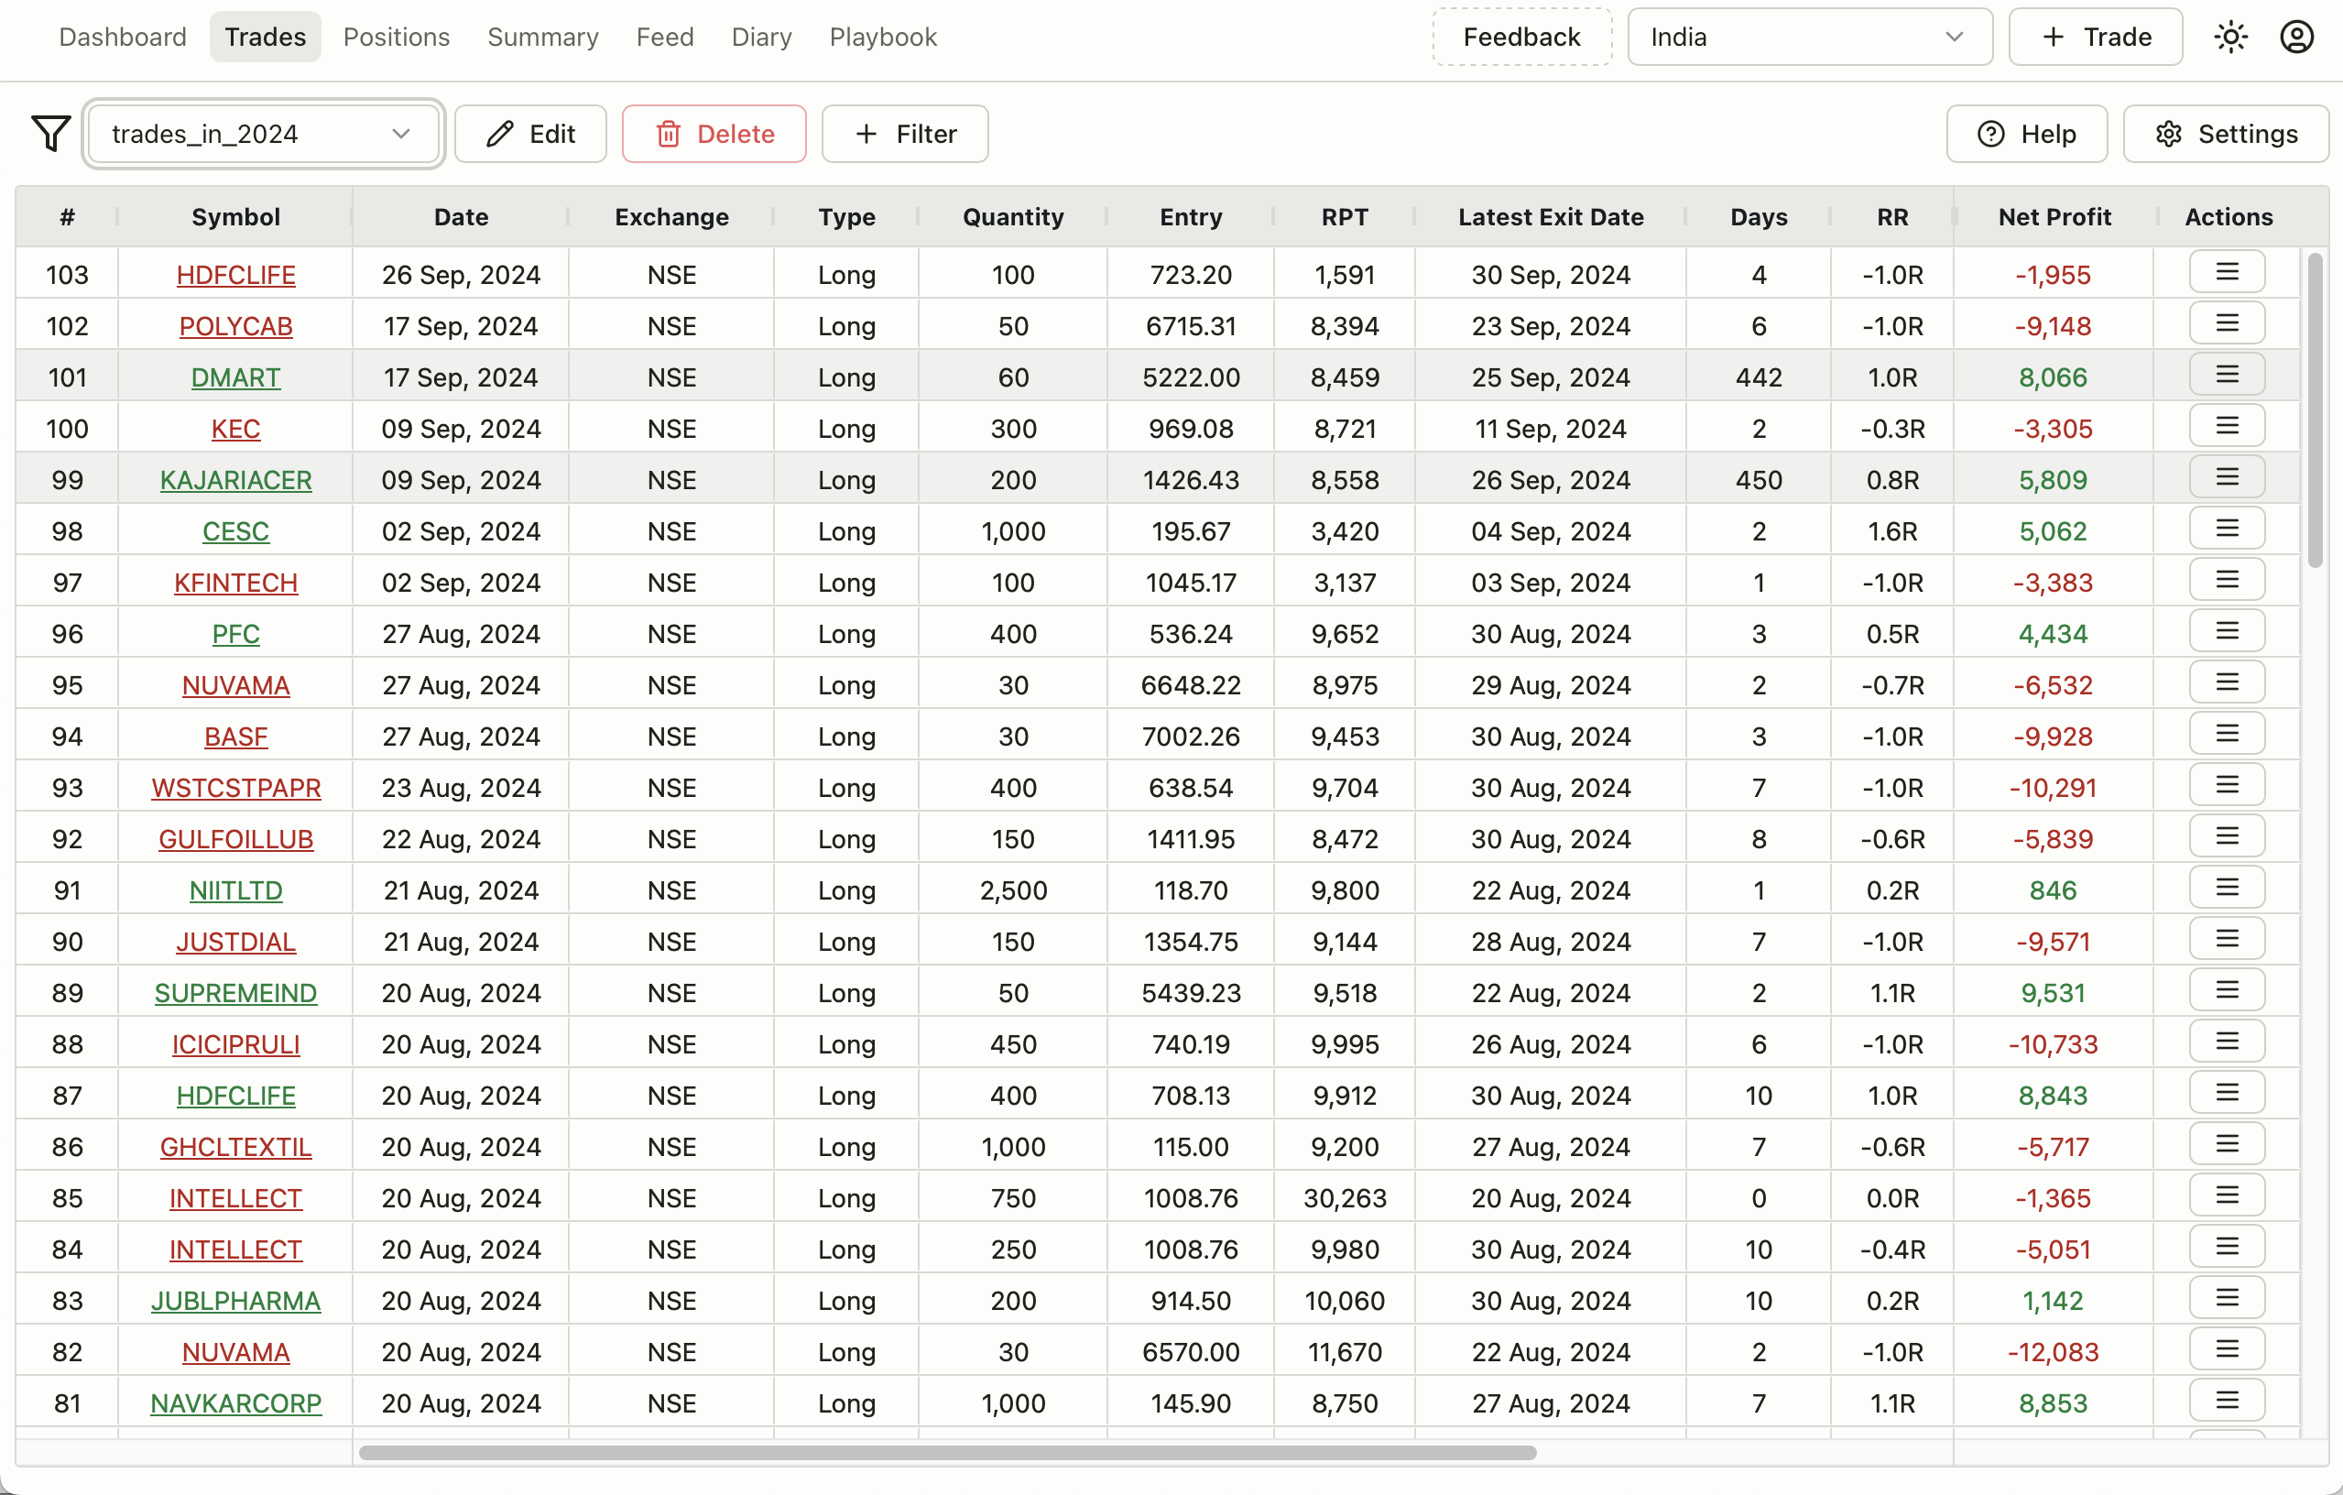This screenshot has width=2343, height=1495.
Task: Open the Settings gear button
Action: (2225, 134)
